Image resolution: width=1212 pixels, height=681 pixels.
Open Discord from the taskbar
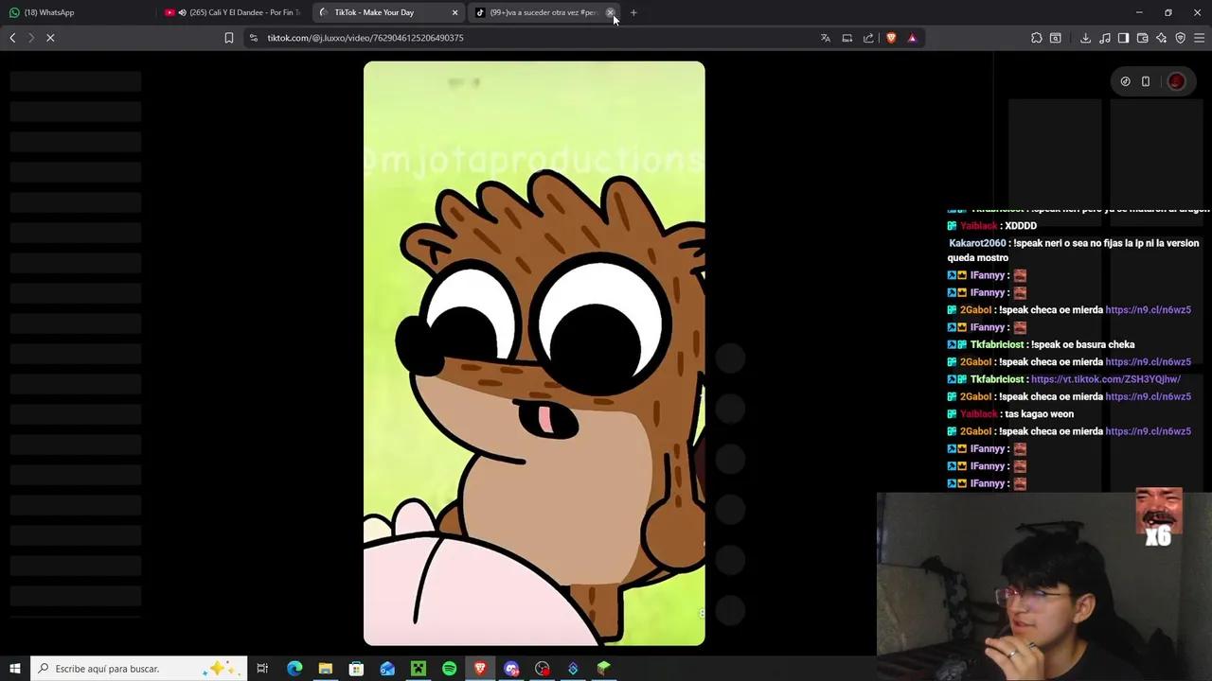[511, 669]
